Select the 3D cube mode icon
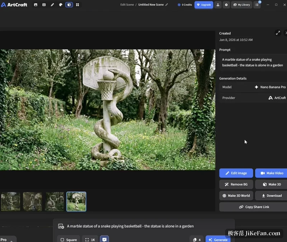287x242 pixels. (69, 5)
